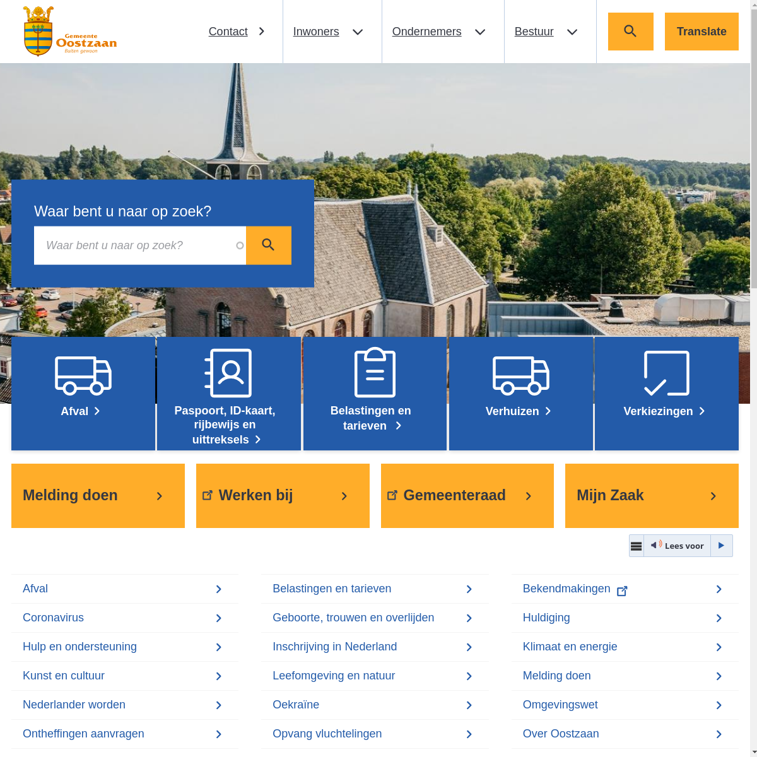Open Hulp en ondersteuning link
Viewport: 757px width, 757px height.
coord(79,647)
